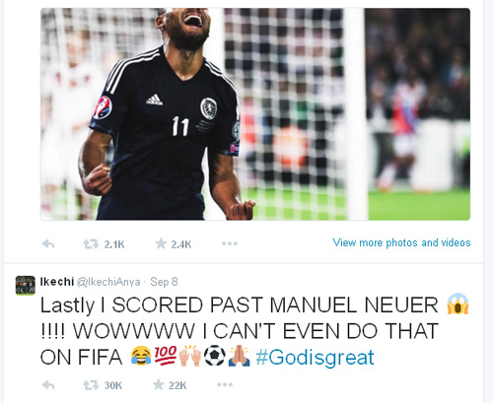Viewport: 493px width, 403px height.
Task: Retweet the photo tweet with 2.1K retweets
Action: (91, 243)
